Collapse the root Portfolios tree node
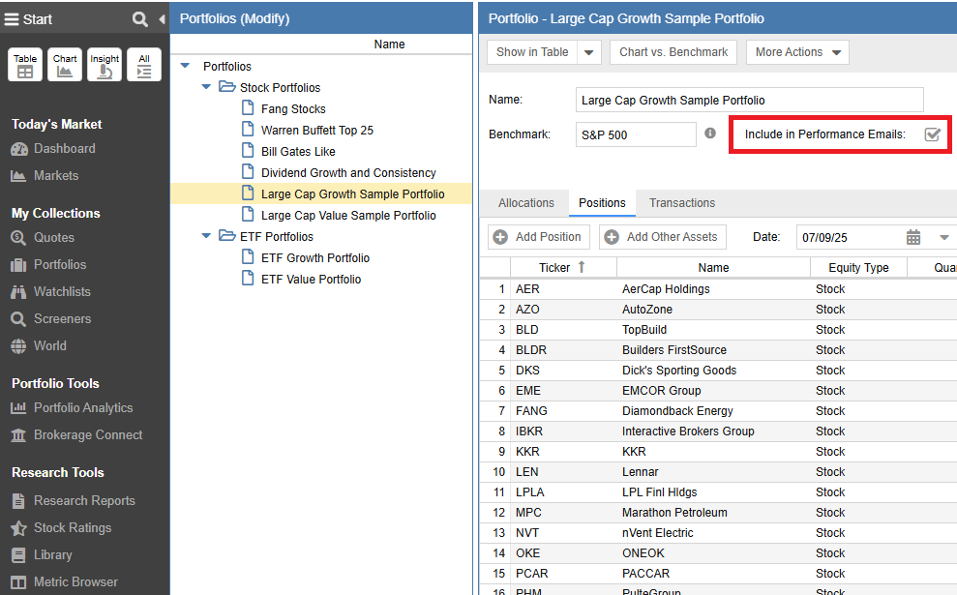Viewport: 957px width, 595px height. coord(185,66)
